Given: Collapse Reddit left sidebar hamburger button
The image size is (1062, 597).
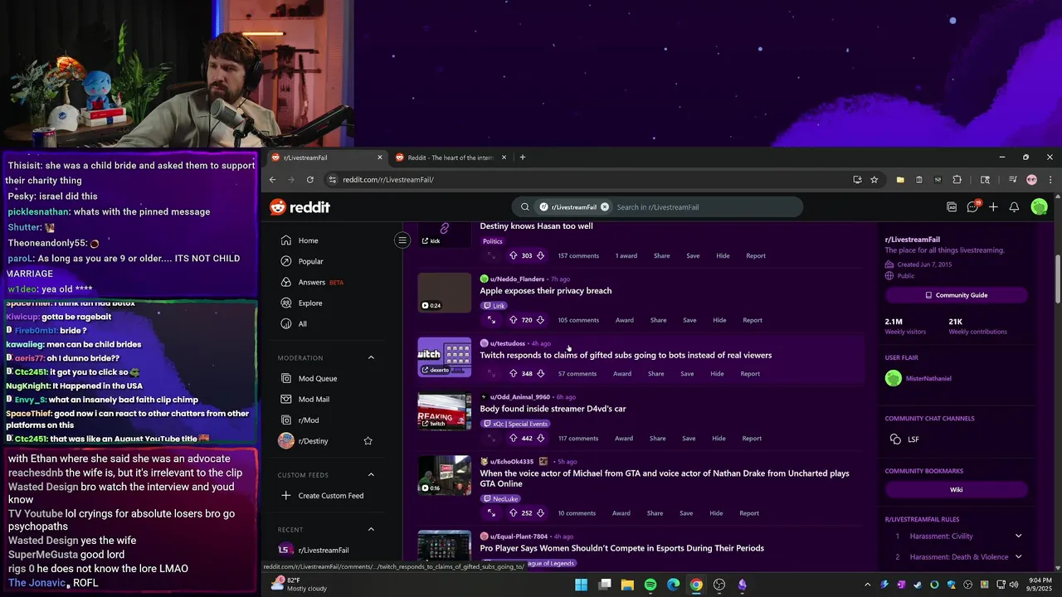Looking at the screenshot, I should pos(402,240).
